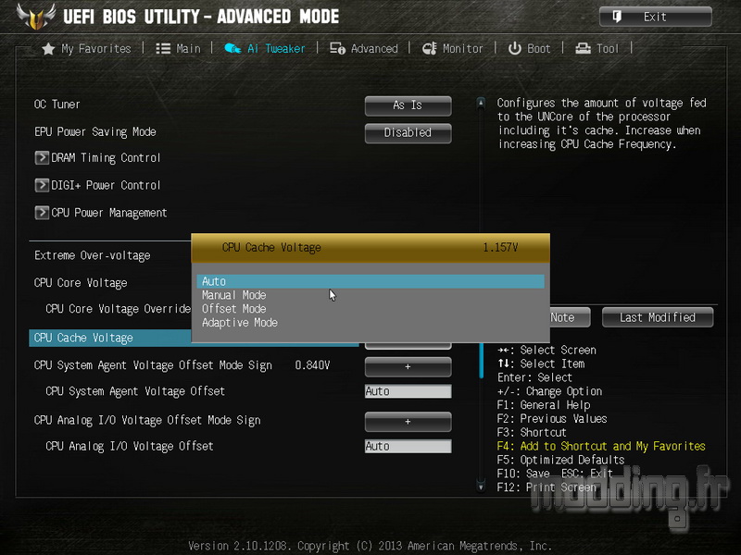This screenshot has height=555, width=741.
Task: Toggle CPU System Agent Voltage Offset sign
Action: click(x=408, y=366)
